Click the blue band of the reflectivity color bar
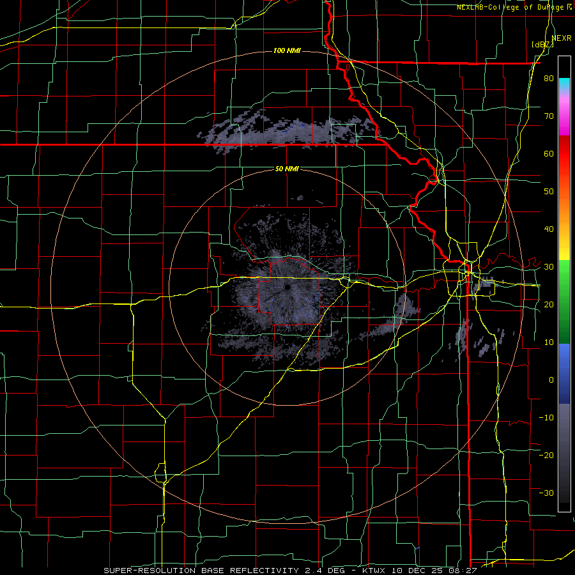575x575 pixels. point(564,374)
